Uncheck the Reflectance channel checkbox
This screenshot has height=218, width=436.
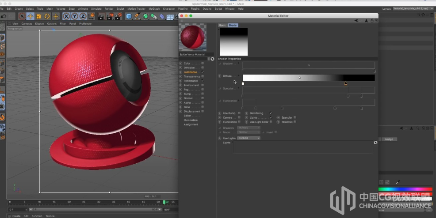pyautogui.click(x=203, y=81)
